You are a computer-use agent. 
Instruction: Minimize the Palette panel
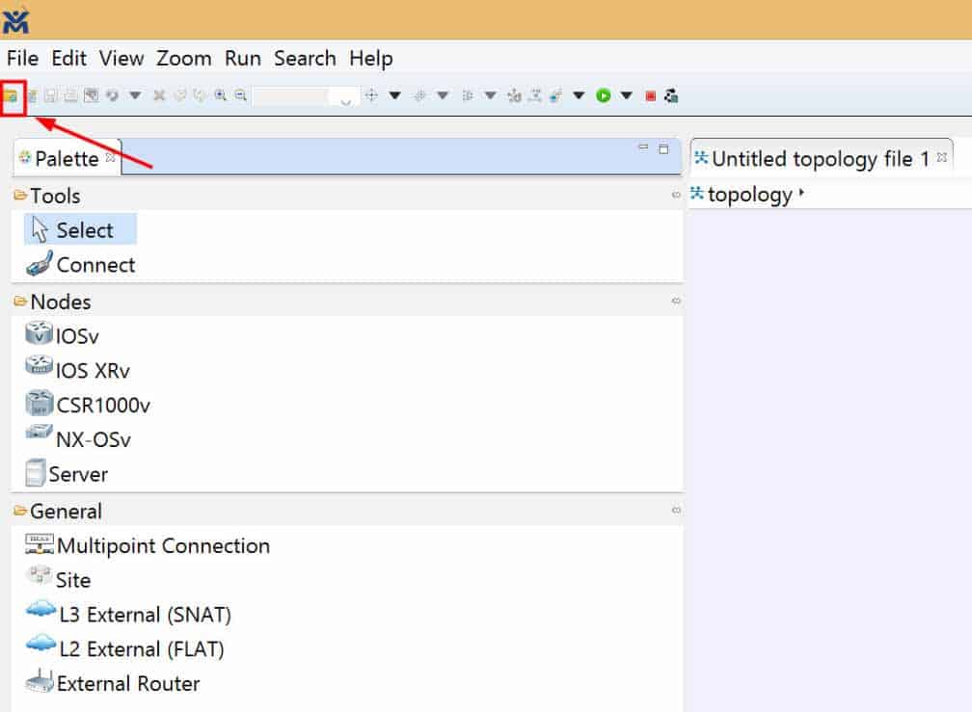(x=643, y=148)
